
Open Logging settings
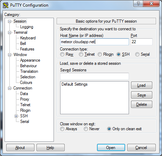[27, 27]
